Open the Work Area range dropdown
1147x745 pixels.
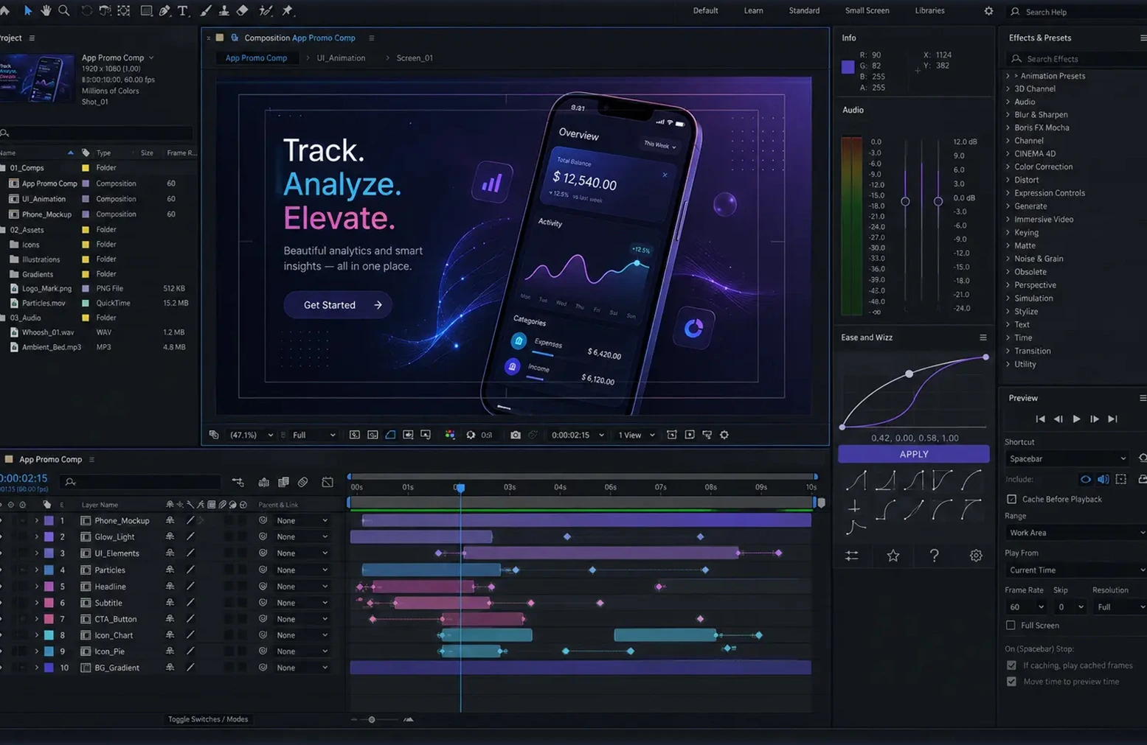(1075, 533)
